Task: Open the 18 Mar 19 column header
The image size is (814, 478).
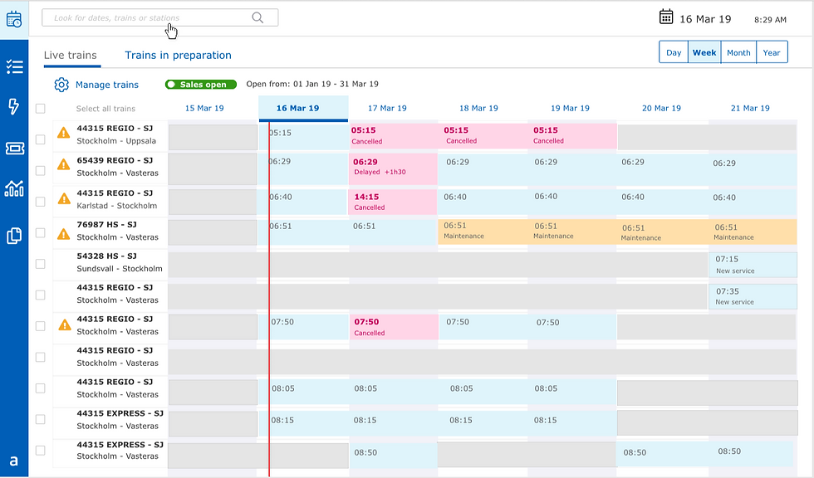Action: [x=478, y=109]
